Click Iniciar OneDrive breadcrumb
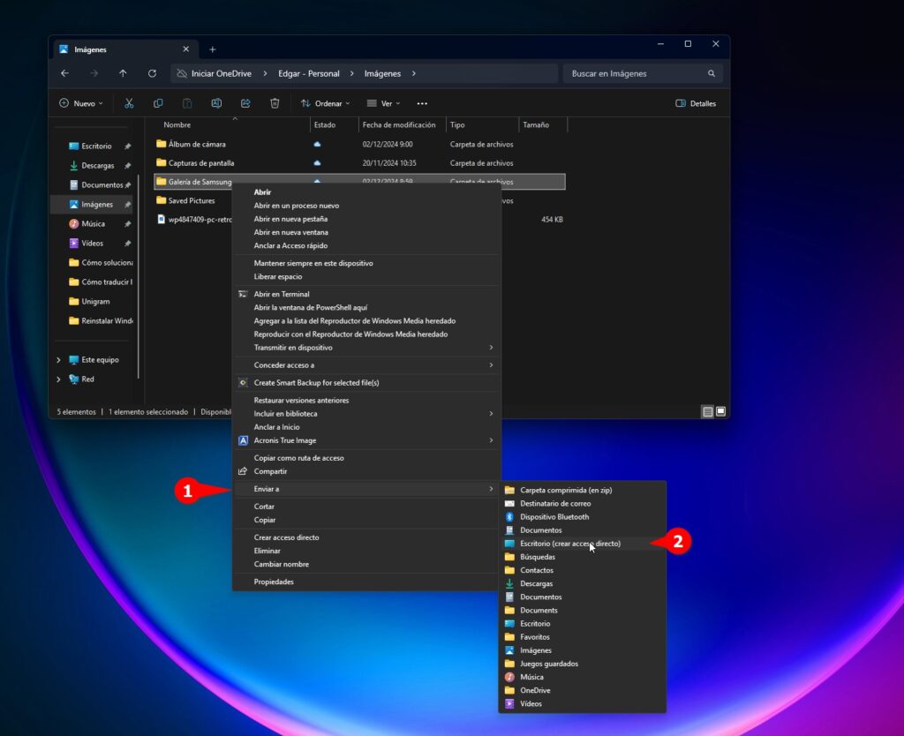 (x=221, y=74)
